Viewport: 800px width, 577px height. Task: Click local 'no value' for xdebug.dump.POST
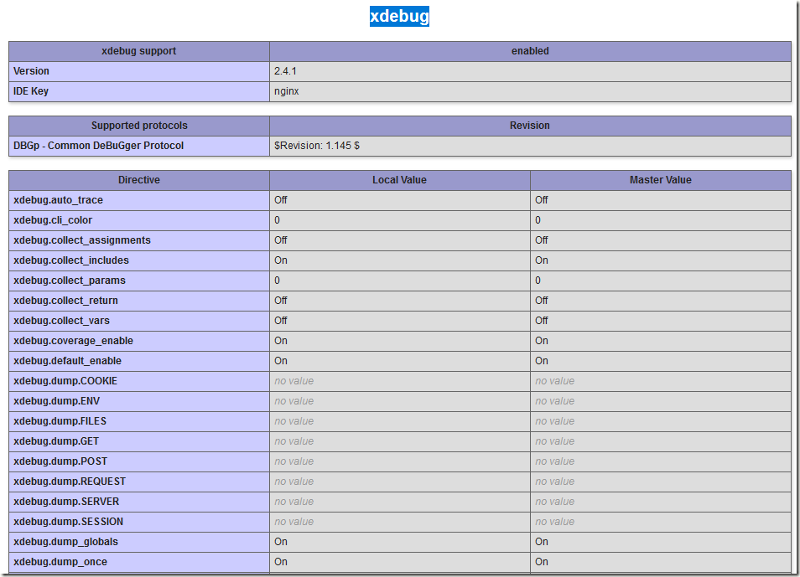tap(294, 461)
